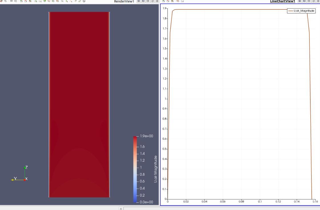320x210 pixels.
Task: Activate Select Block tool
Action: pyautogui.click(x=62, y=1)
